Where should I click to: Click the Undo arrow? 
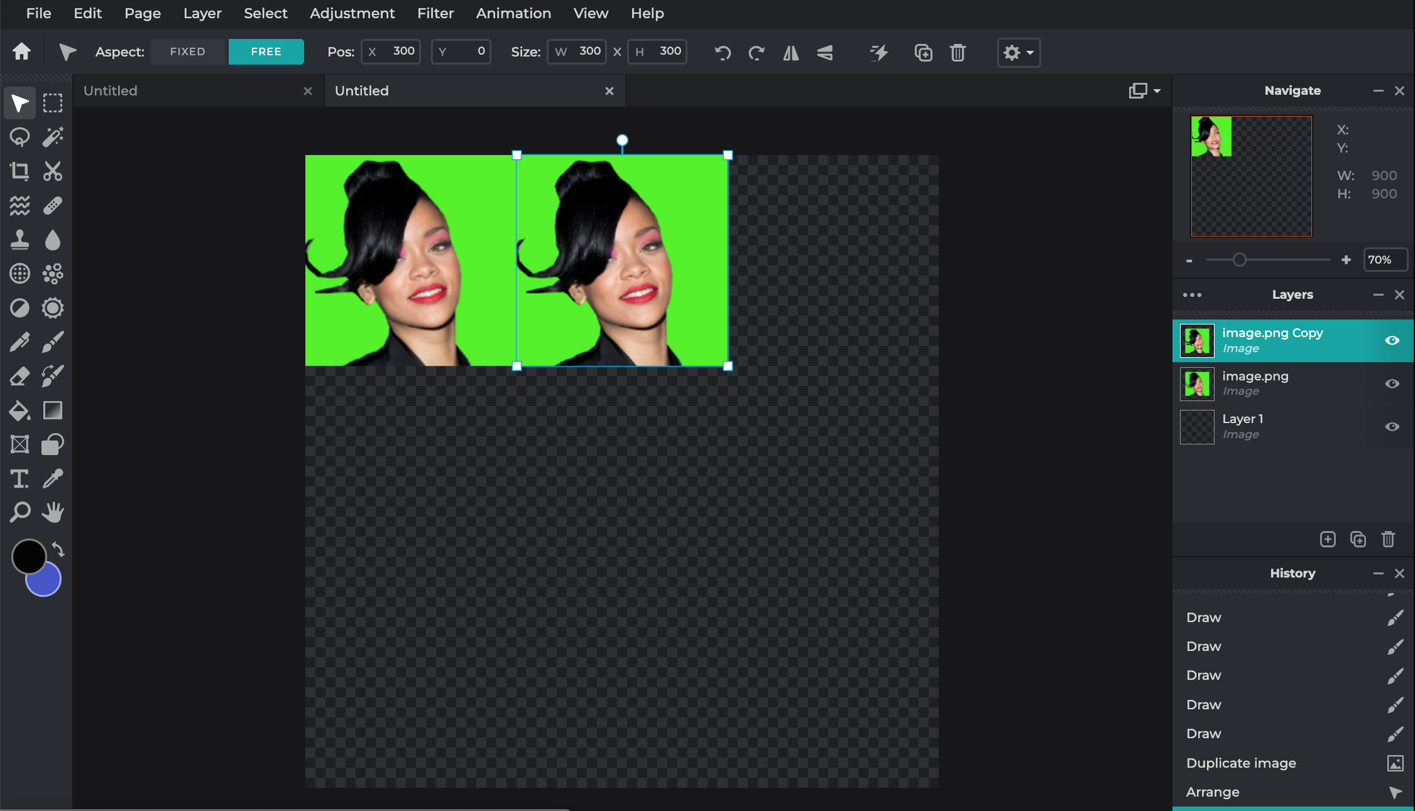tap(723, 53)
